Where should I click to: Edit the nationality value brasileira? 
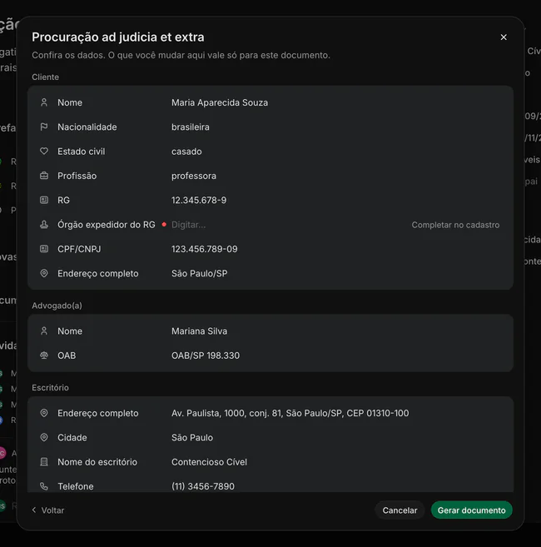point(190,127)
